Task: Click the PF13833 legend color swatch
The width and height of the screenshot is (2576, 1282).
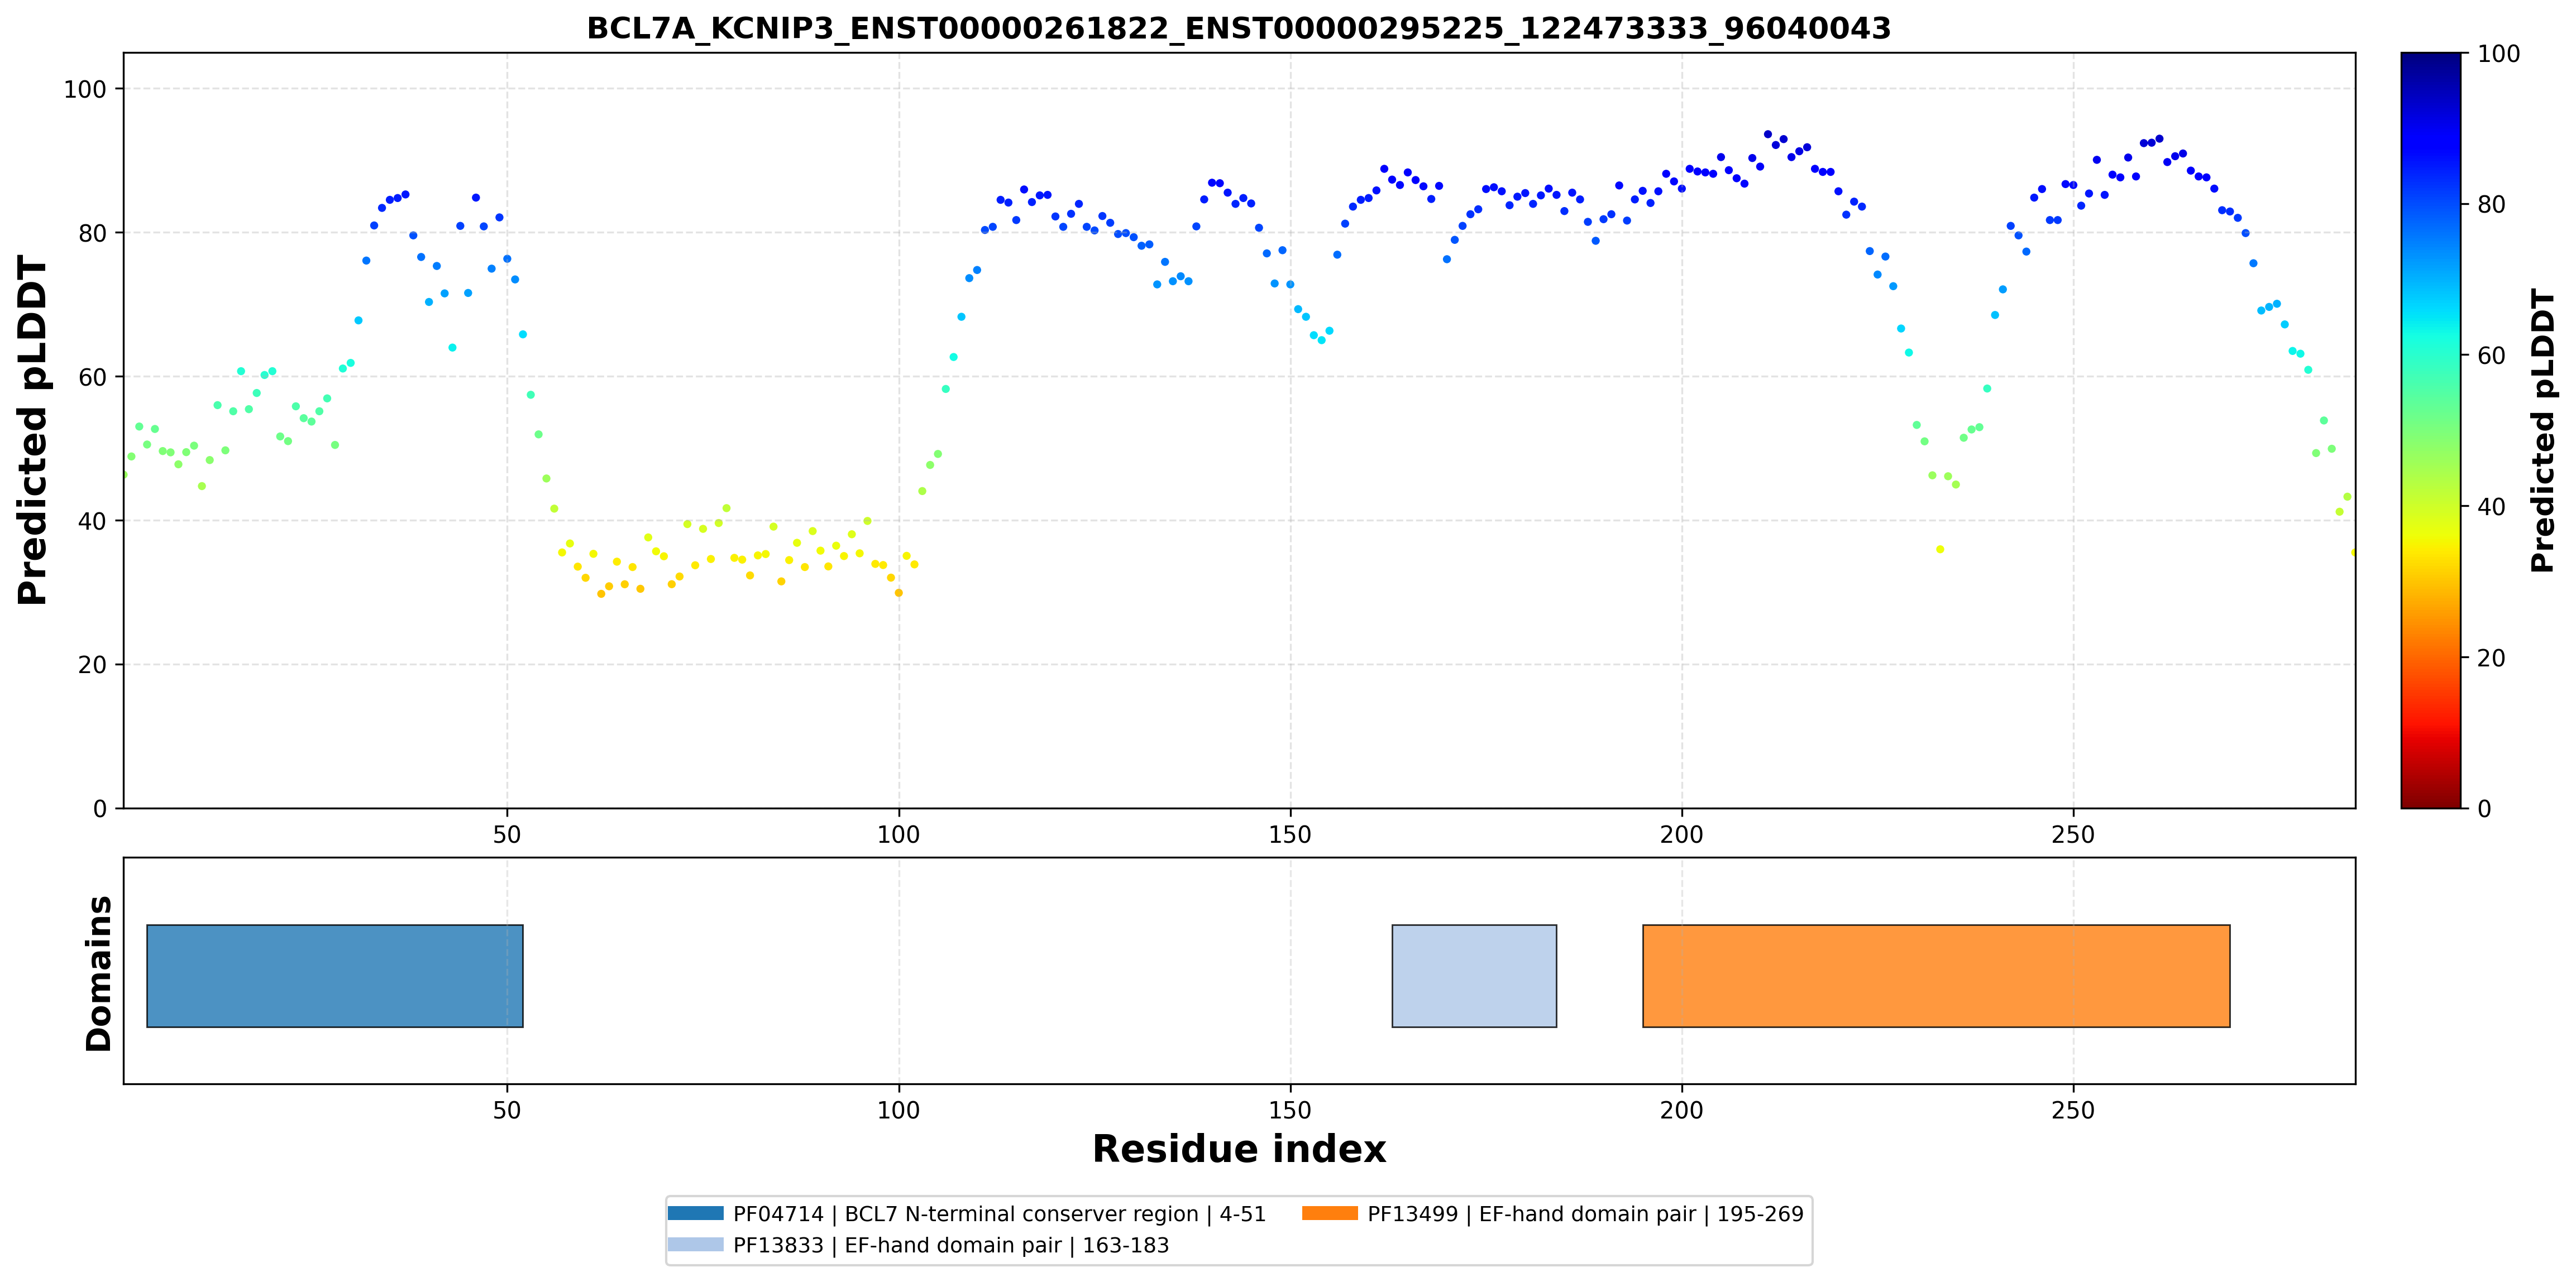Action: pos(696,1244)
